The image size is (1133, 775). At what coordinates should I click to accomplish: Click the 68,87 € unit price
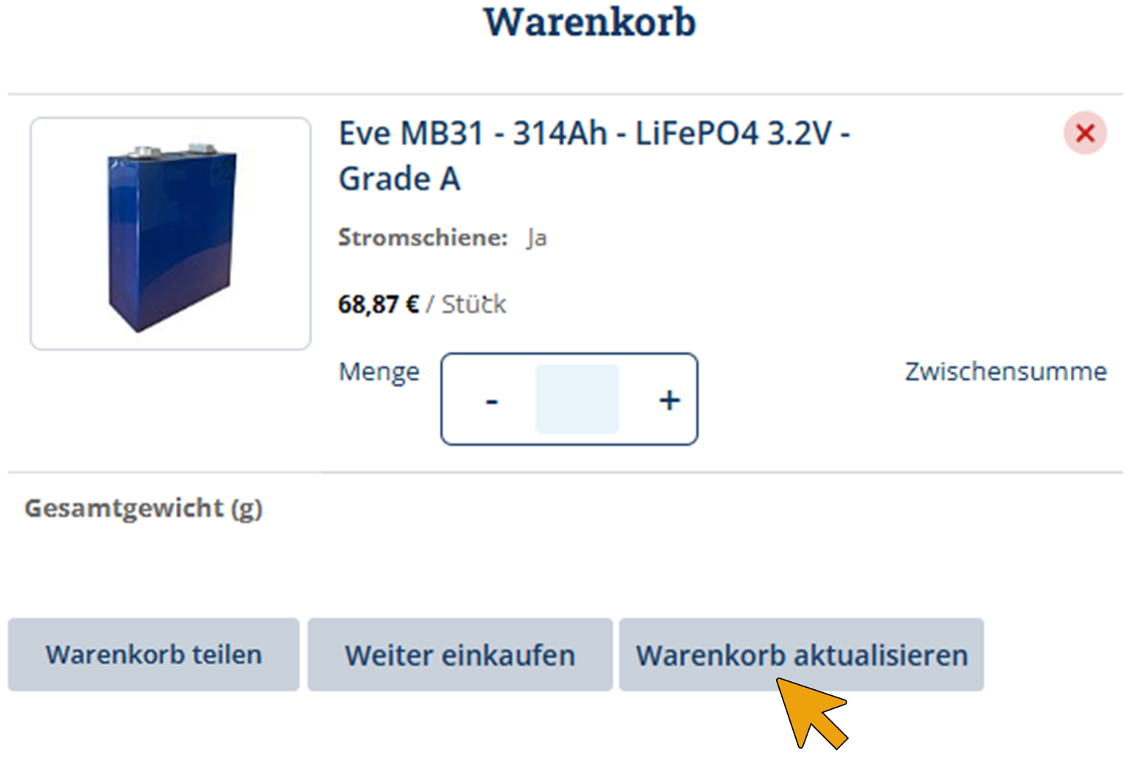(x=378, y=304)
